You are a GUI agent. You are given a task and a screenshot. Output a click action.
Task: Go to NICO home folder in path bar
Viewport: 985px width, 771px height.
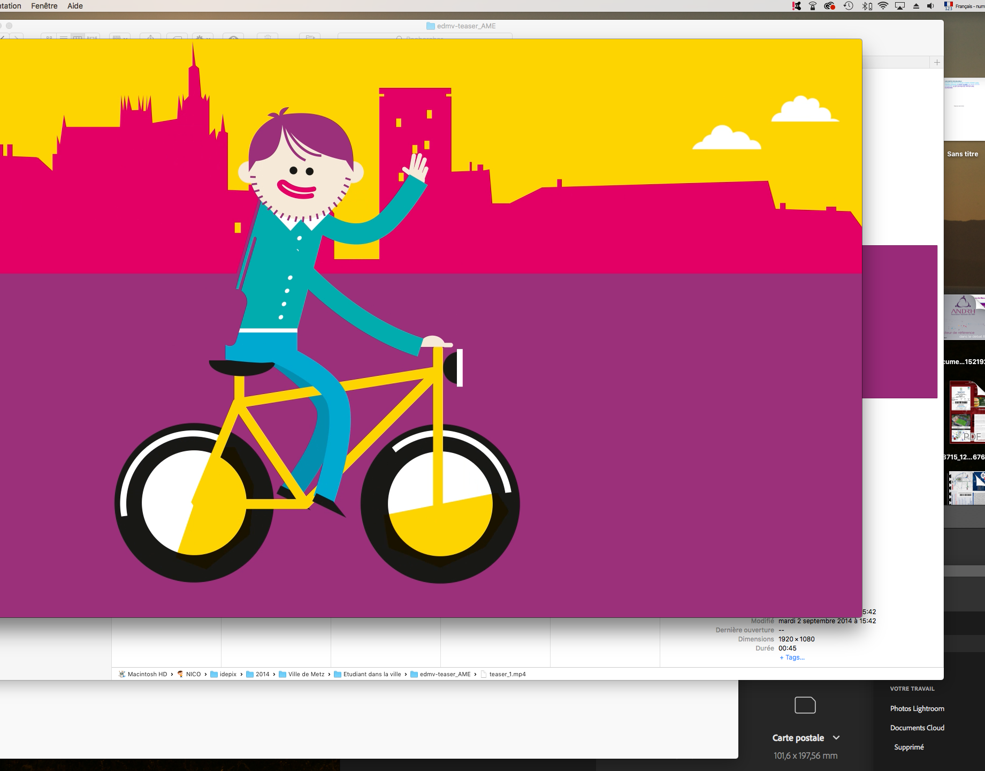[189, 674]
